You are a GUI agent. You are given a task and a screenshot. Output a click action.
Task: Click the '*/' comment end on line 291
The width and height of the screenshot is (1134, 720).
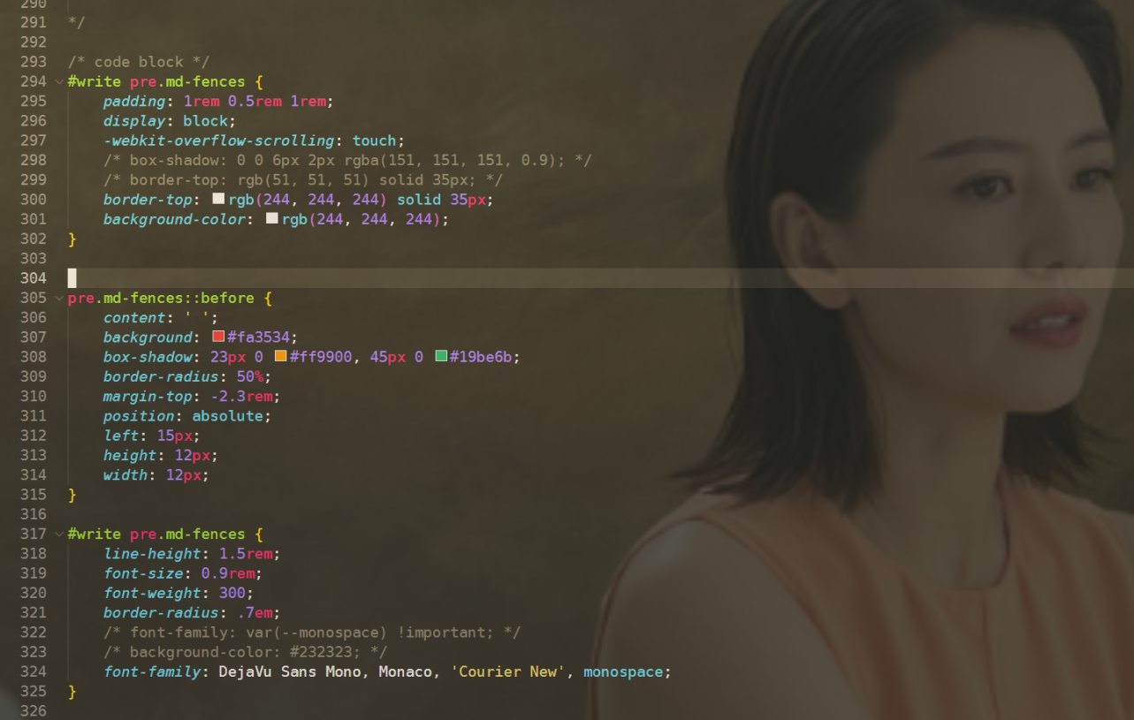[x=77, y=22]
